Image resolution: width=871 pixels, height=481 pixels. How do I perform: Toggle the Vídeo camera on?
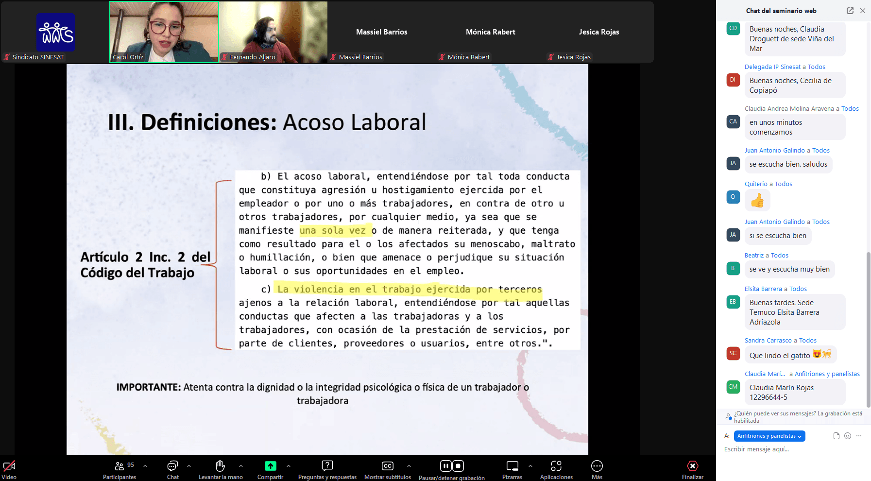coord(9,466)
